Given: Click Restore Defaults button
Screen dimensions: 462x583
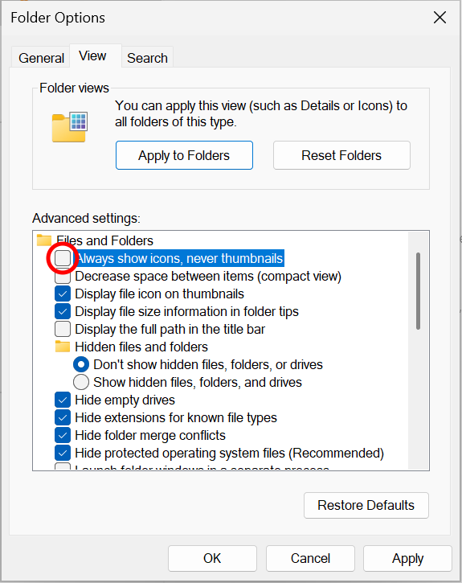Looking at the screenshot, I should coord(366,505).
